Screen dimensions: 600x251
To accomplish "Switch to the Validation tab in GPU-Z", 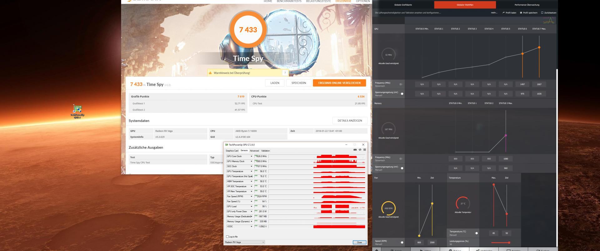I will 265,151.
